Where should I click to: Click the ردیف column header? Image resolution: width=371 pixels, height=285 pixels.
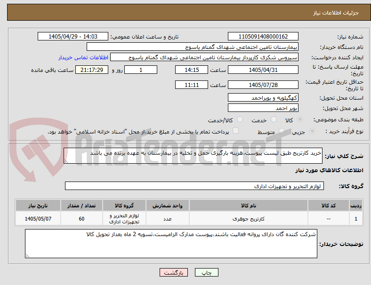point(355,206)
